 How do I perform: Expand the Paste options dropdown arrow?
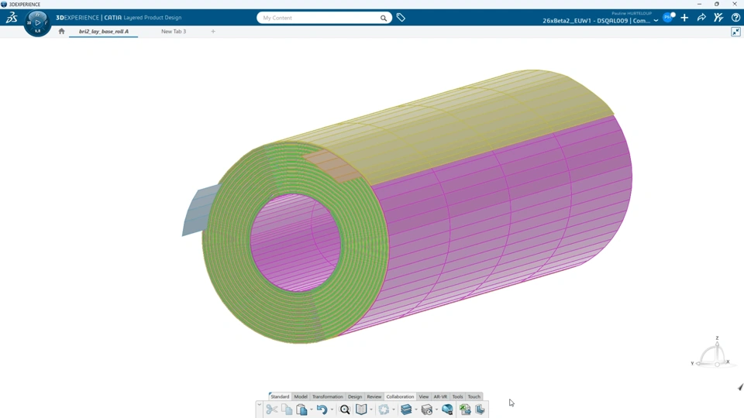coord(312,410)
